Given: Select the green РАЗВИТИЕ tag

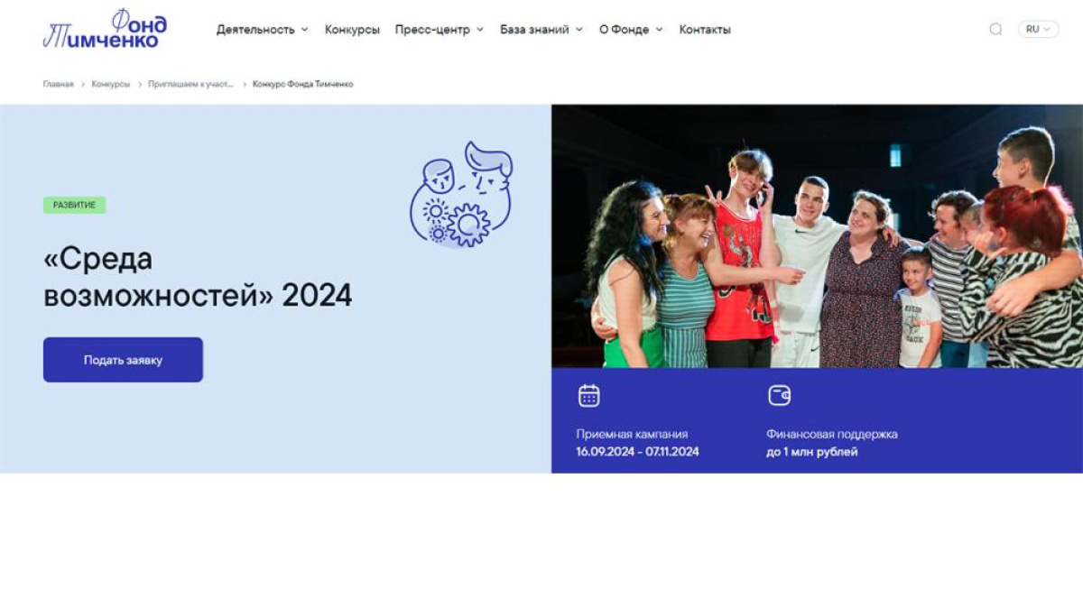Looking at the screenshot, I should [x=74, y=205].
